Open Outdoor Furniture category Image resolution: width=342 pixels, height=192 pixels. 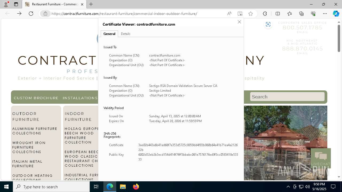coord(26,117)
